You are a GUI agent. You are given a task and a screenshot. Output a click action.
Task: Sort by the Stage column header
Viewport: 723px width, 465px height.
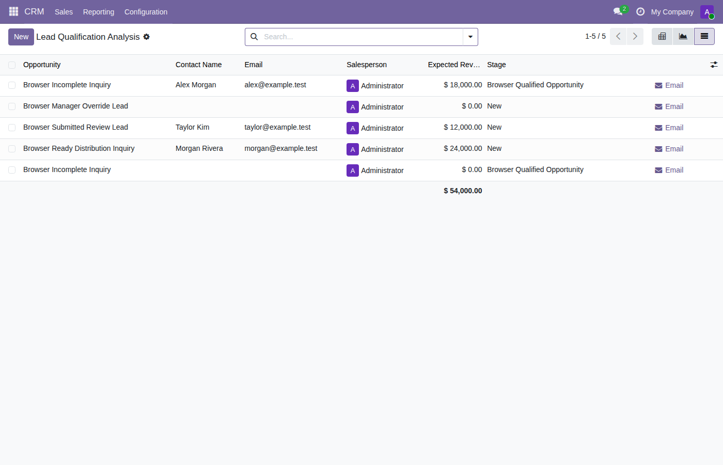point(496,65)
